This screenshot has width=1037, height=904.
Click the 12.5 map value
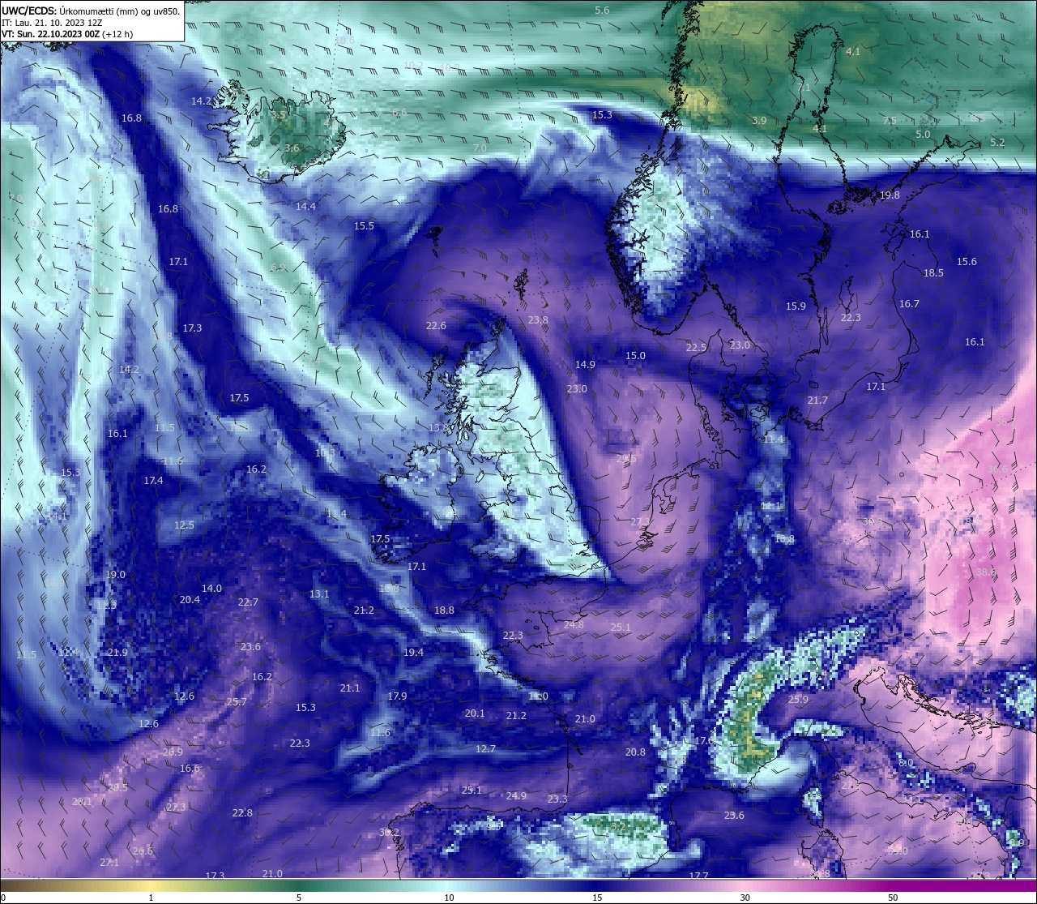point(184,525)
